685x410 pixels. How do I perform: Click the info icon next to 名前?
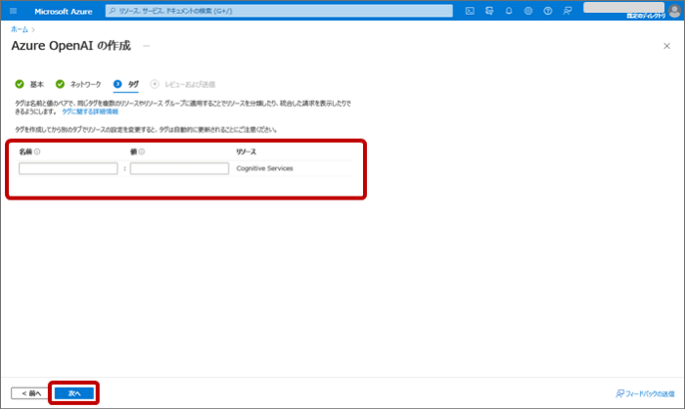(x=37, y=152)
